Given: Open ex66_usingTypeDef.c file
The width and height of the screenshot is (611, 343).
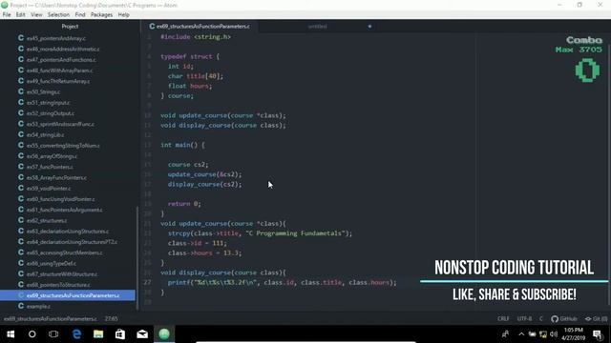Looking at the screenshot, I should click(x=52, y=263).
